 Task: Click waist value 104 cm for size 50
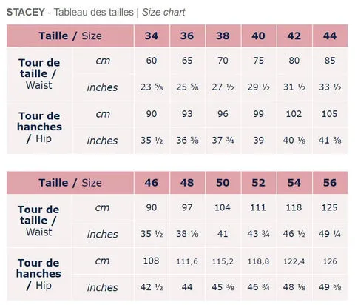pyautogui.click(x=223, y=207)
